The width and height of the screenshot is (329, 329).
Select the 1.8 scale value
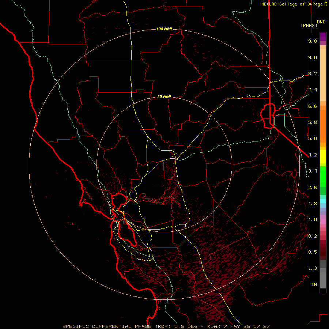point(313,204)
